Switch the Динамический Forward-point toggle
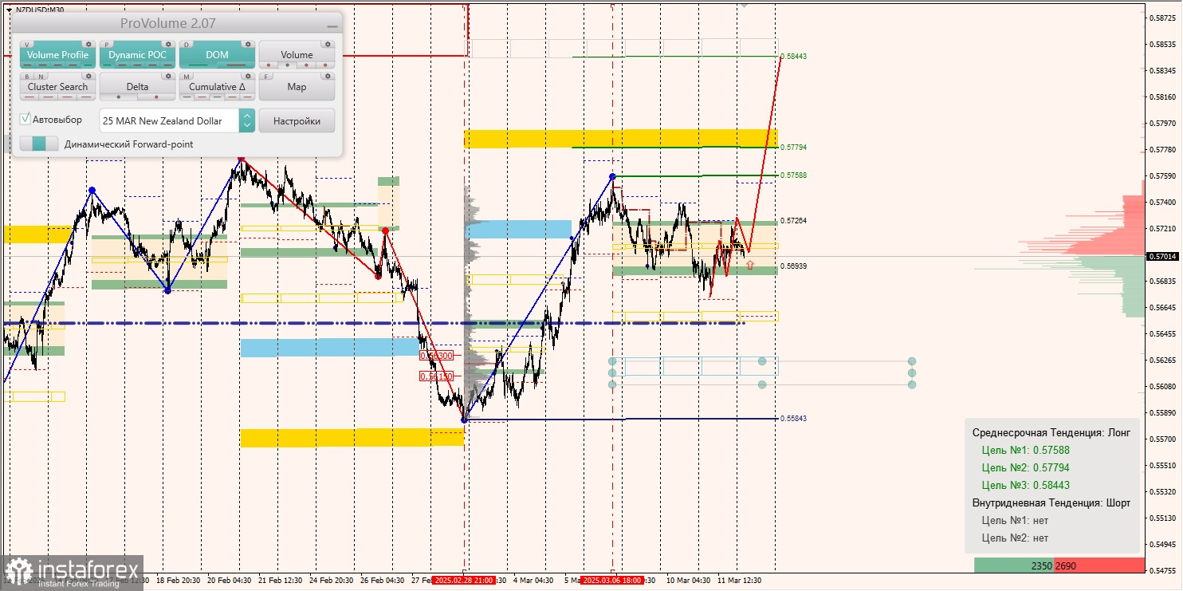Viewport: 1183px width, 591px height. 39,144
